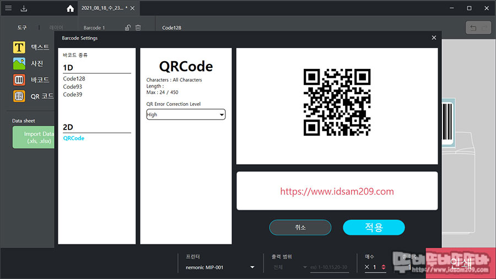This screenshot has width=496, height=279.
Task: Click the download/save icon
Action: coord(24,8)
